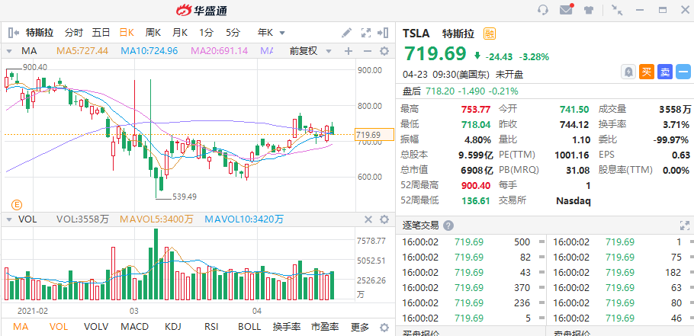Toggle fullscreen chart icon
Screen dimensions: 694x336
coord(365,32)
